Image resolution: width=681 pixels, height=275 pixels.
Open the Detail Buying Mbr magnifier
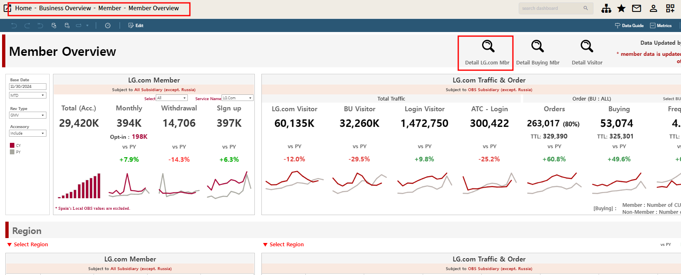point(537,46)
